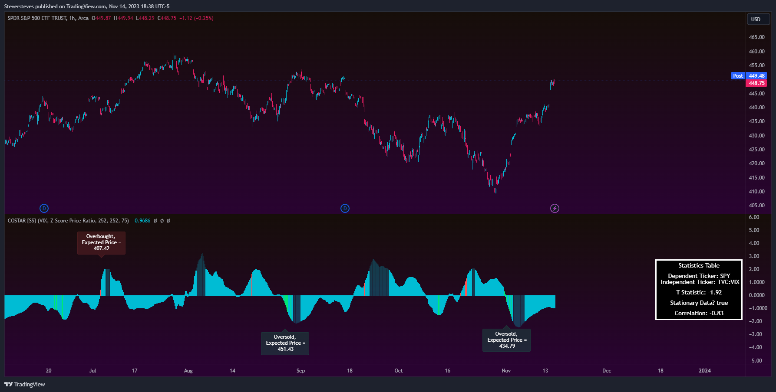Viewport: 776px width, 392px height.
Task: Click the Post market price label
Action: coord(738,76)
